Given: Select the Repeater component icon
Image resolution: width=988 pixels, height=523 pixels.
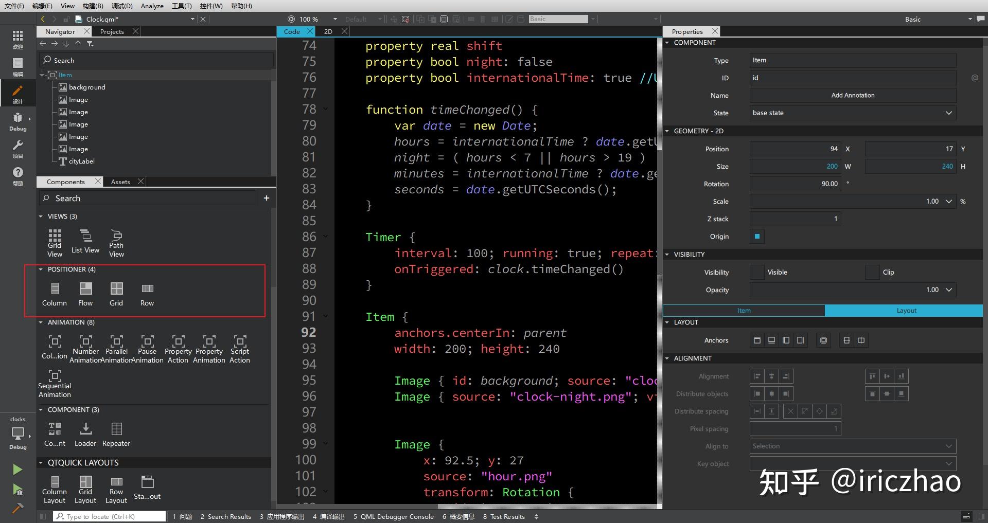Looking at the screenshot, I should 116,429.
